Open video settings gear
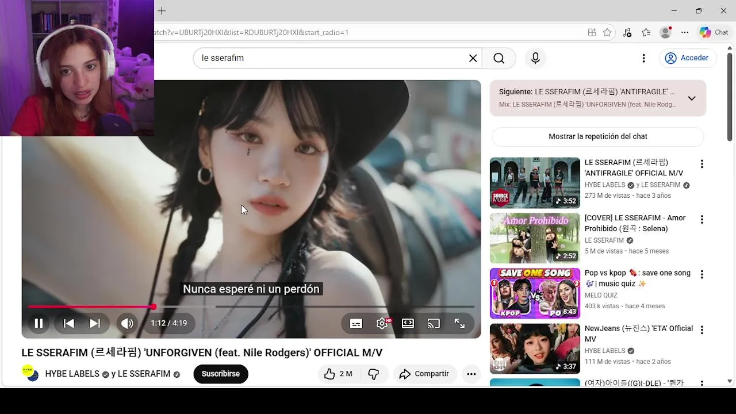736x414 pixels. 382,323
